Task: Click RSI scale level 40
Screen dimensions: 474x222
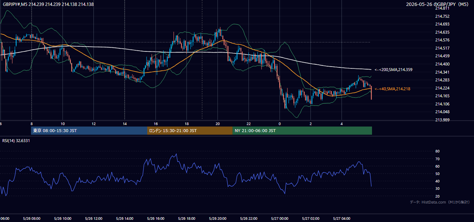Action: (x=437, y=181)
